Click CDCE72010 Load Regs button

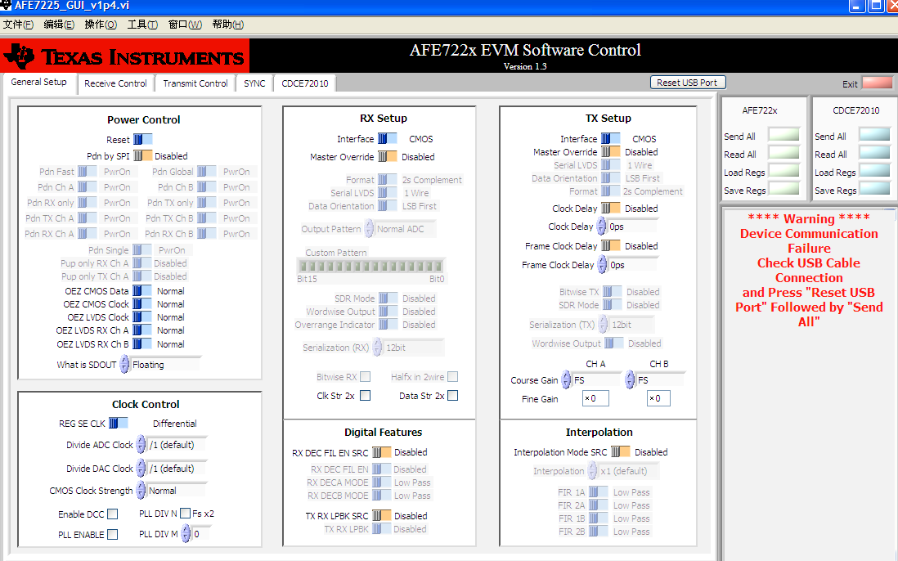click(875, 171)
